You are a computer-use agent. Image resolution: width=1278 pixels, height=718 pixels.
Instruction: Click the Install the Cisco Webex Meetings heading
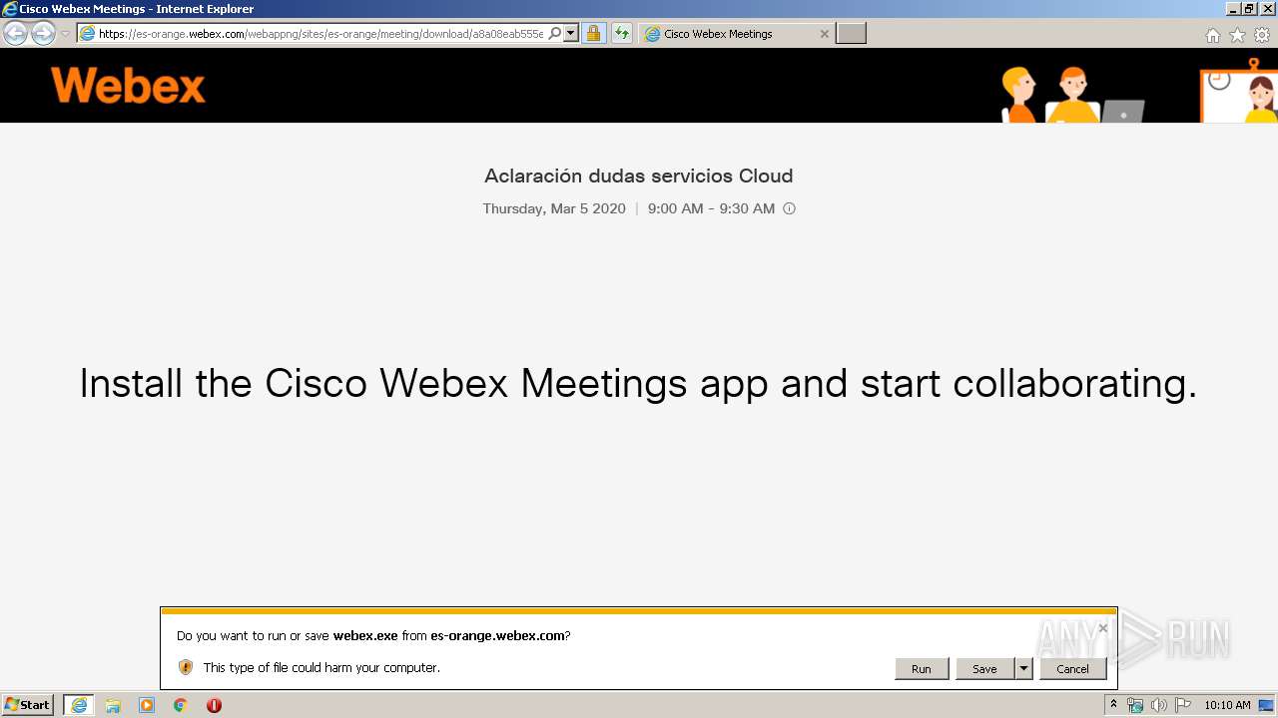coord(638,384)
